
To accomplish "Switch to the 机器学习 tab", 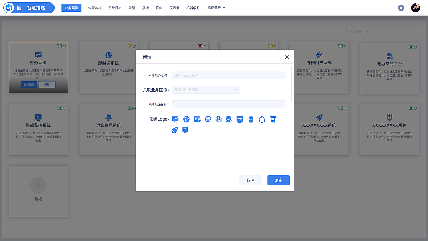I will click(x=193, y=7).
